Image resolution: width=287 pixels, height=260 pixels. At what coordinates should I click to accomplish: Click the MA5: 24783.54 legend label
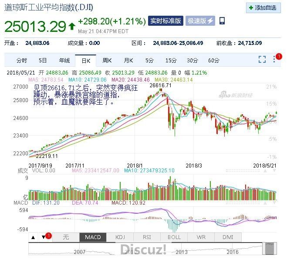46,80
